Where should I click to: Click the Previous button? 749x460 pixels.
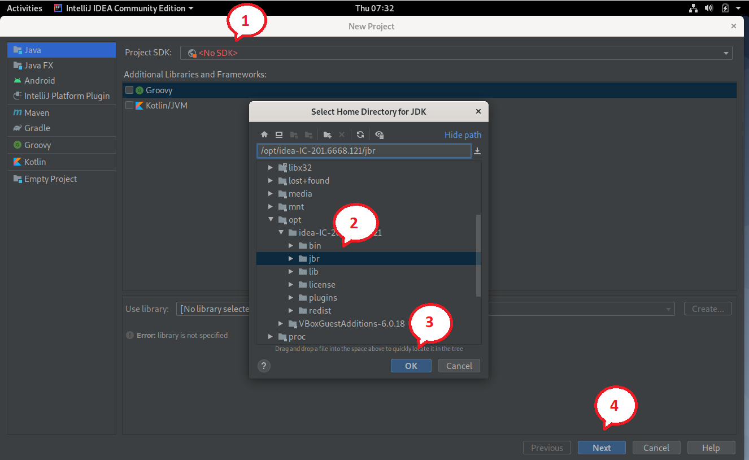547,448
